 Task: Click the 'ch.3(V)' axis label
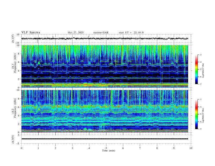[x=13, y=139]
